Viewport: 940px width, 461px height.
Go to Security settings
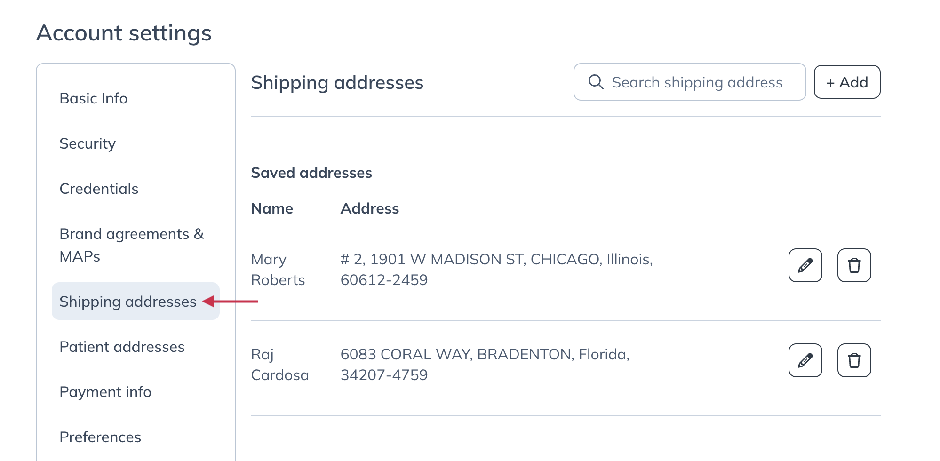coord(88,143)
